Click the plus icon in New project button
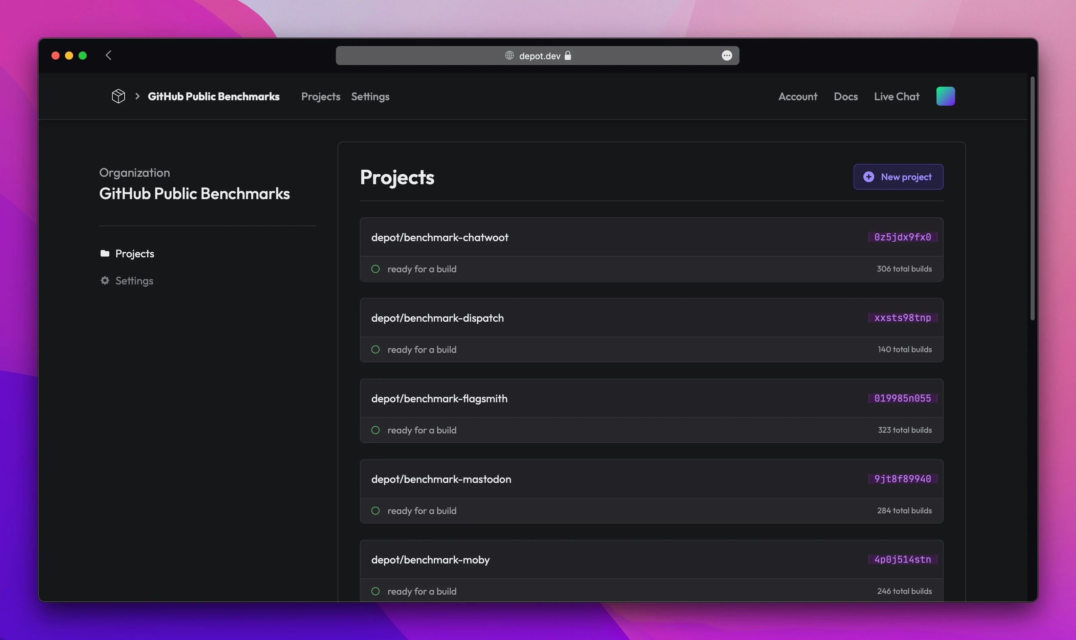This screenshot has width=1076, height=640. coord(869,176)
